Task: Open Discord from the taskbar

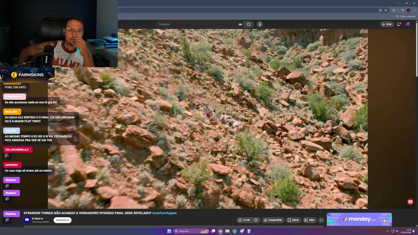Action: coord(242,231)
